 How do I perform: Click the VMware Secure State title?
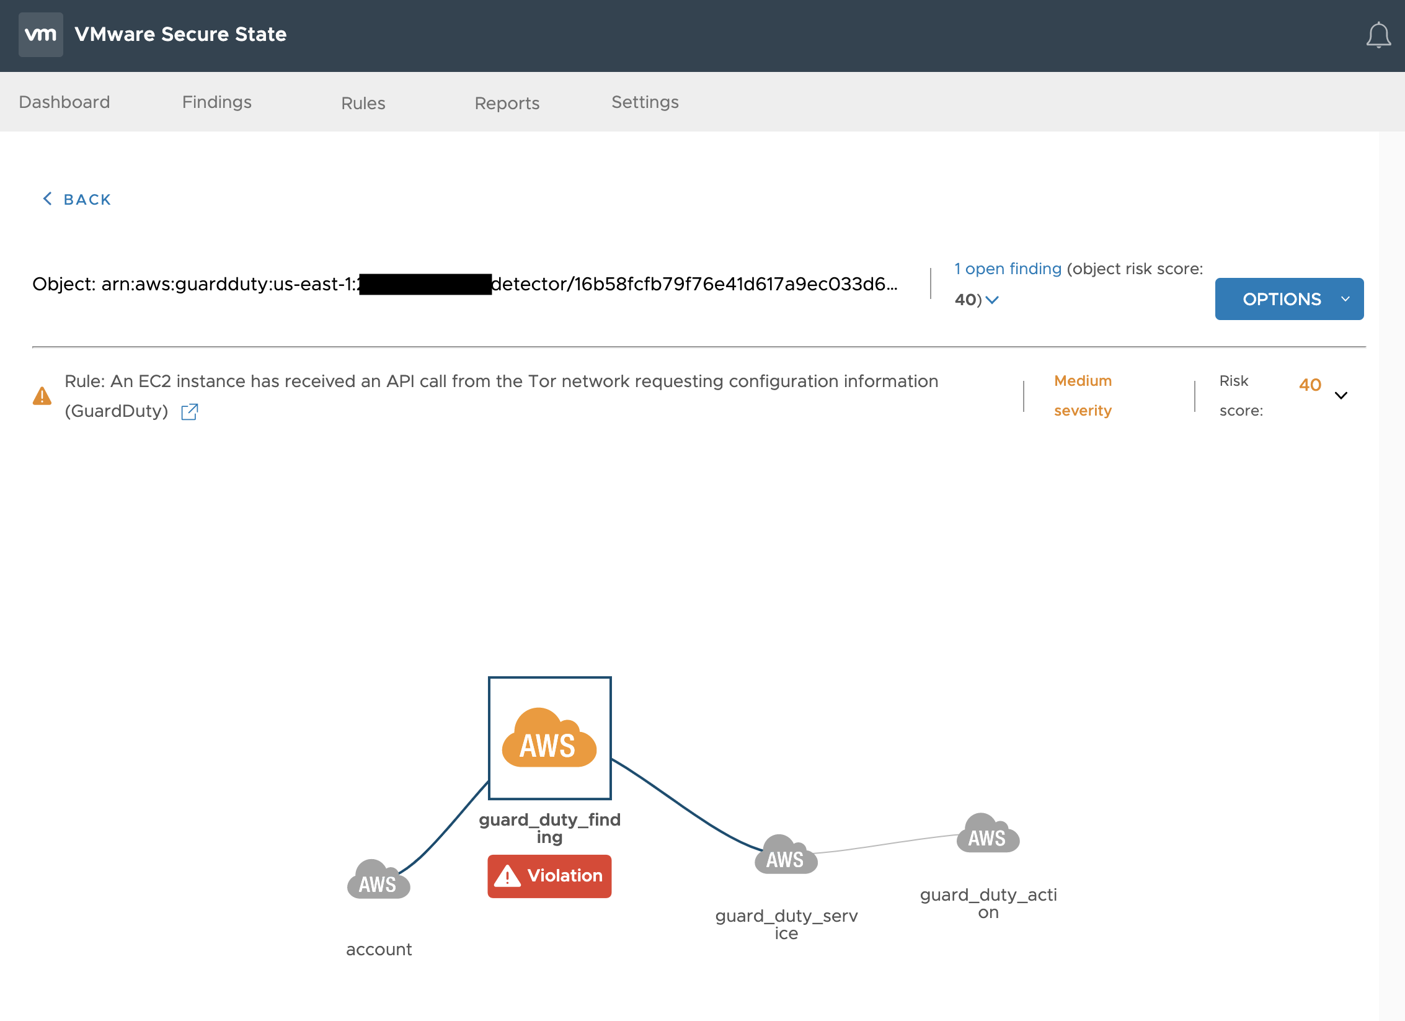[180, 34]
